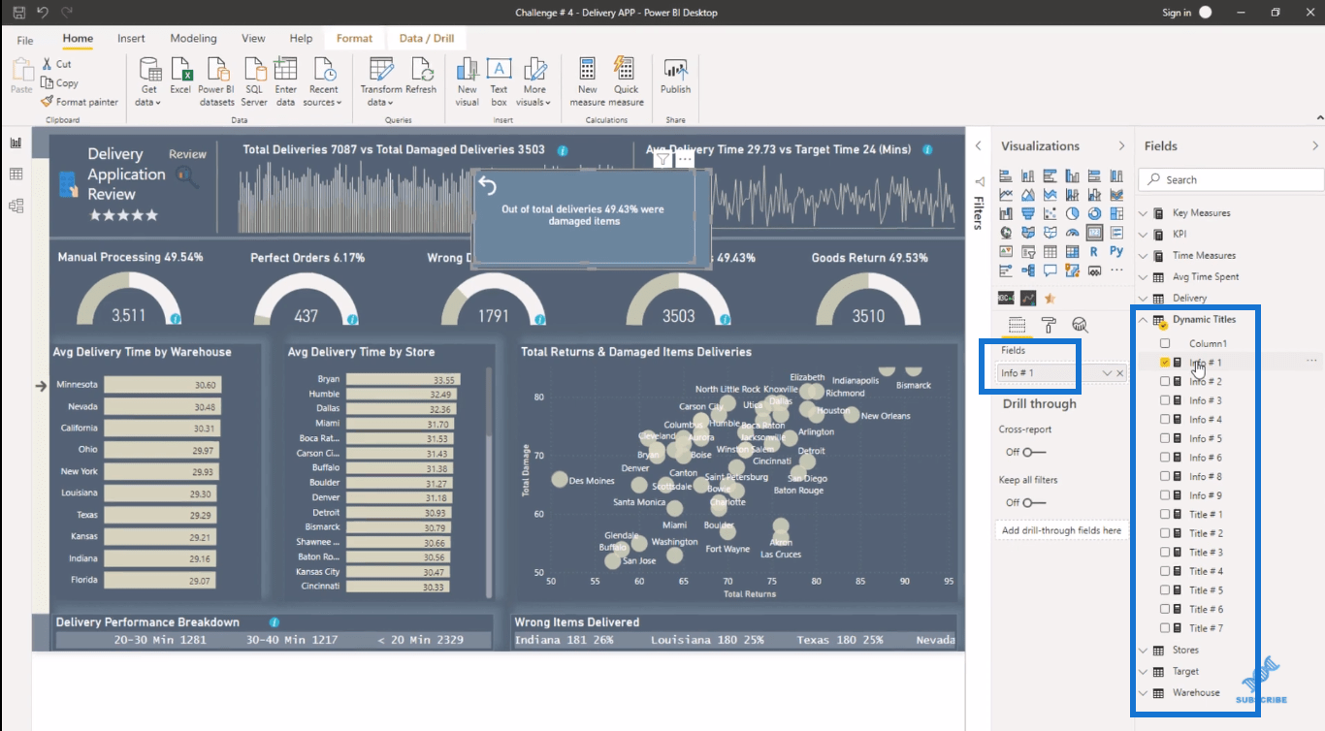
Task: Expand the Warehouse table in Fields
Action: [x=1143, y=692]
